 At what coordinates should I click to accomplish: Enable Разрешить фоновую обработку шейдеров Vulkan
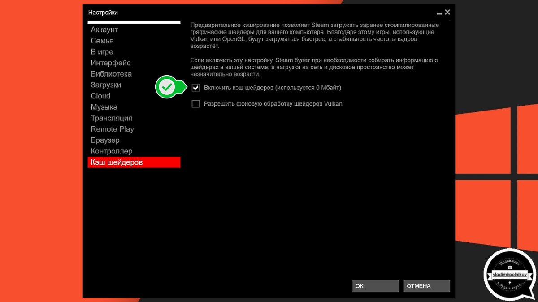[x=195, y=104]
